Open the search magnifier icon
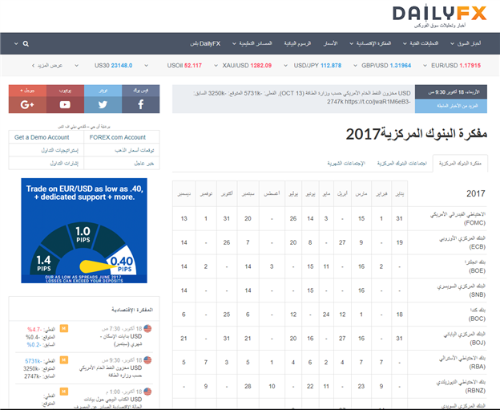This screenshot has height=410, width=500. [26, 44]
